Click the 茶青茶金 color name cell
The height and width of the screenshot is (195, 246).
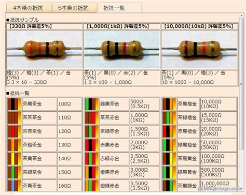[39, 186]
